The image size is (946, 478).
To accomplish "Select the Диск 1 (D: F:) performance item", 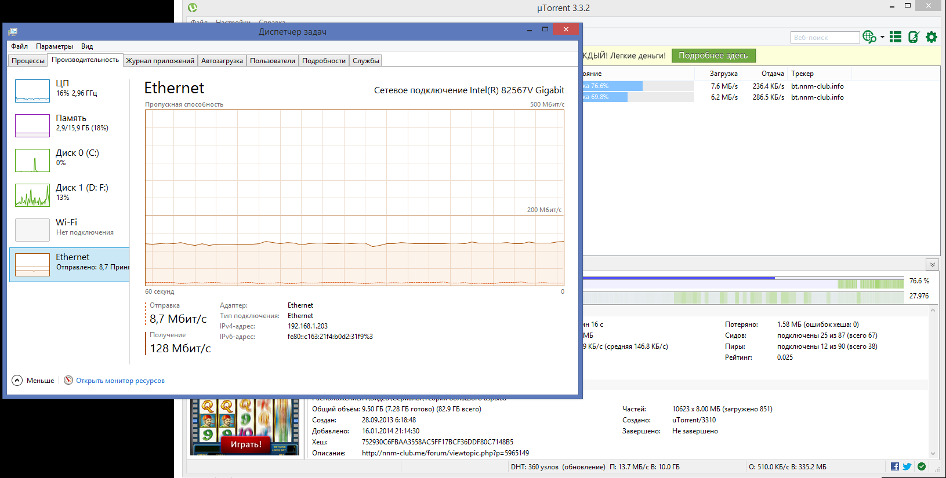I will click(x=70, y=195).
